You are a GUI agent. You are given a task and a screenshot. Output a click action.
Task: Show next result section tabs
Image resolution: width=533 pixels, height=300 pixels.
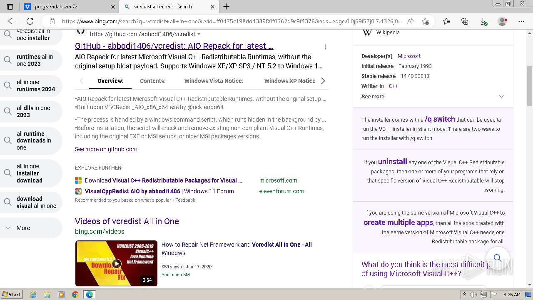[323, 81]
